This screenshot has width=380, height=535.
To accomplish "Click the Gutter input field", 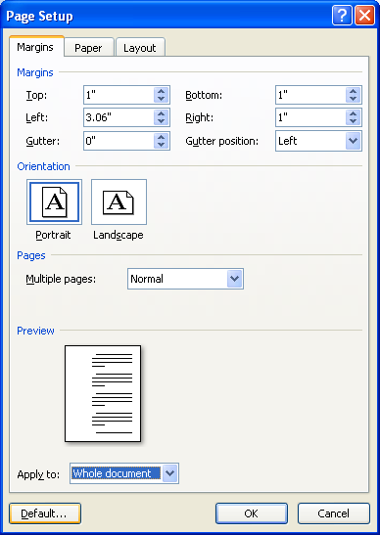I will (119, 141).
